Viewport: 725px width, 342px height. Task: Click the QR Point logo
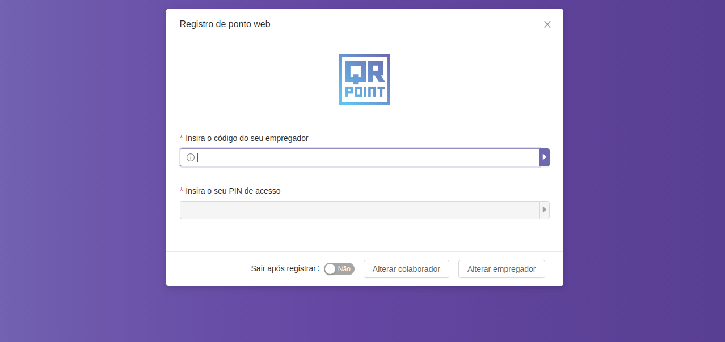click(x=364, y=79)
